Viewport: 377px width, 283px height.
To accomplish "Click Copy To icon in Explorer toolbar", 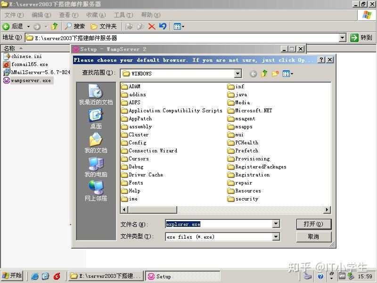I will [x=140, y=26].
